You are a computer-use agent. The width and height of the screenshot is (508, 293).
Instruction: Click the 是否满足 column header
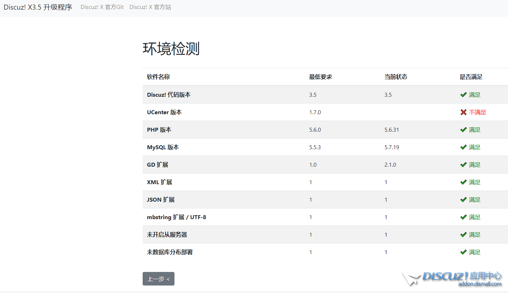[471, 77]
